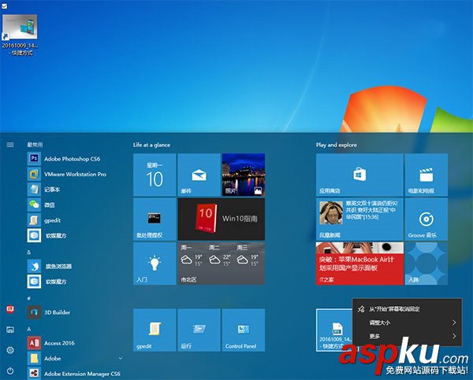This screenshot has width=473, height=380.
Task: Click the Life at a glance group header
Action: click(x=151, y=145)
